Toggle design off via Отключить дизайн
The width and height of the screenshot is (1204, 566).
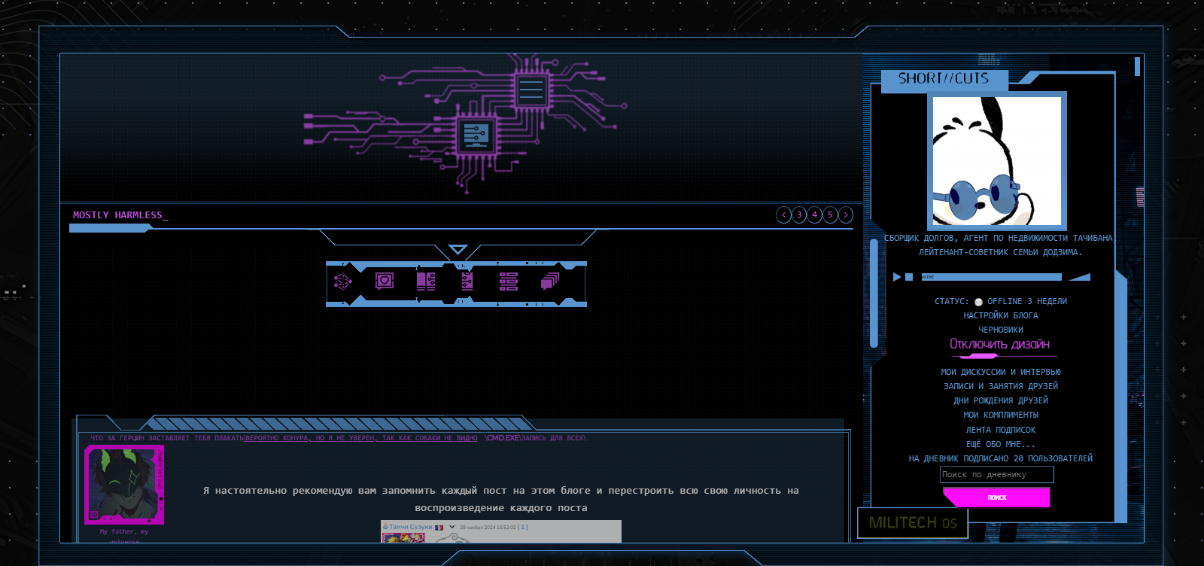coord(999,345)
